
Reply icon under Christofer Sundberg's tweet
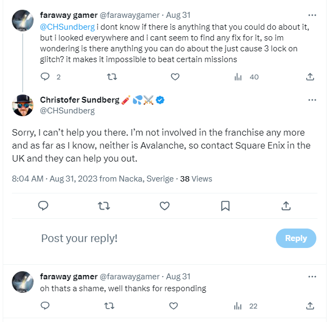pyautogui.click(x=44, y=205)
